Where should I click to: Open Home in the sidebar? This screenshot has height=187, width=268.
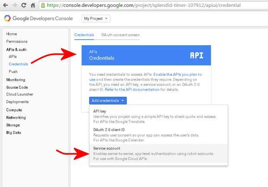click(x=12, y=34)
